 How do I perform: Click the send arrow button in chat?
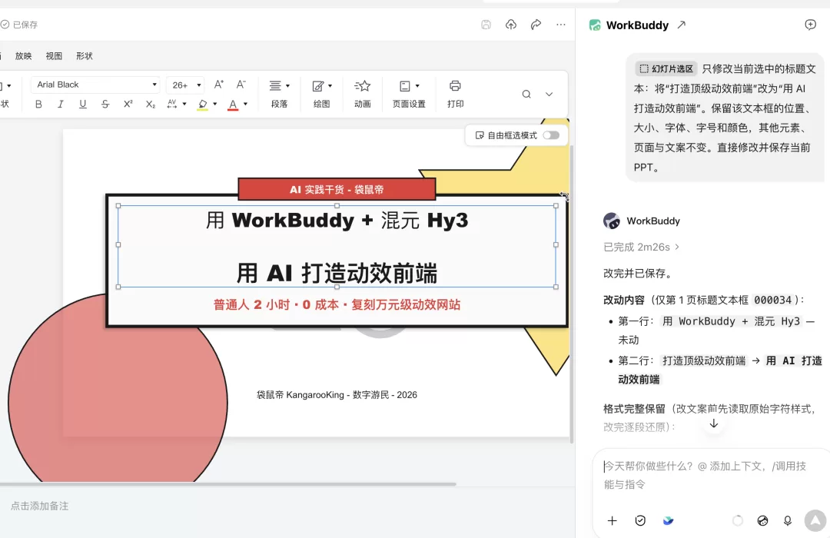815,520
